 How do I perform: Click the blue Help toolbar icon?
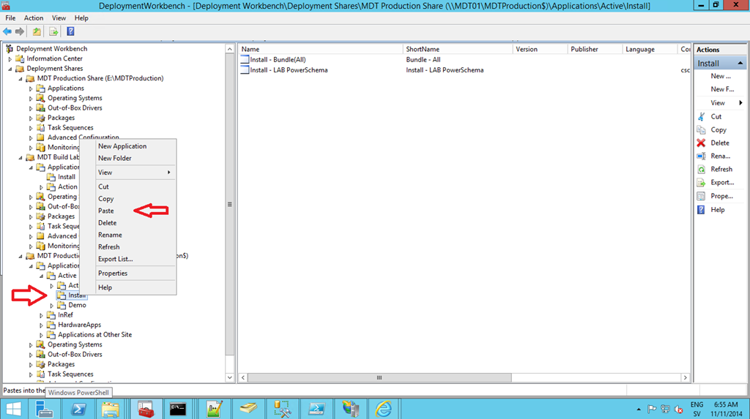point(70,31)
